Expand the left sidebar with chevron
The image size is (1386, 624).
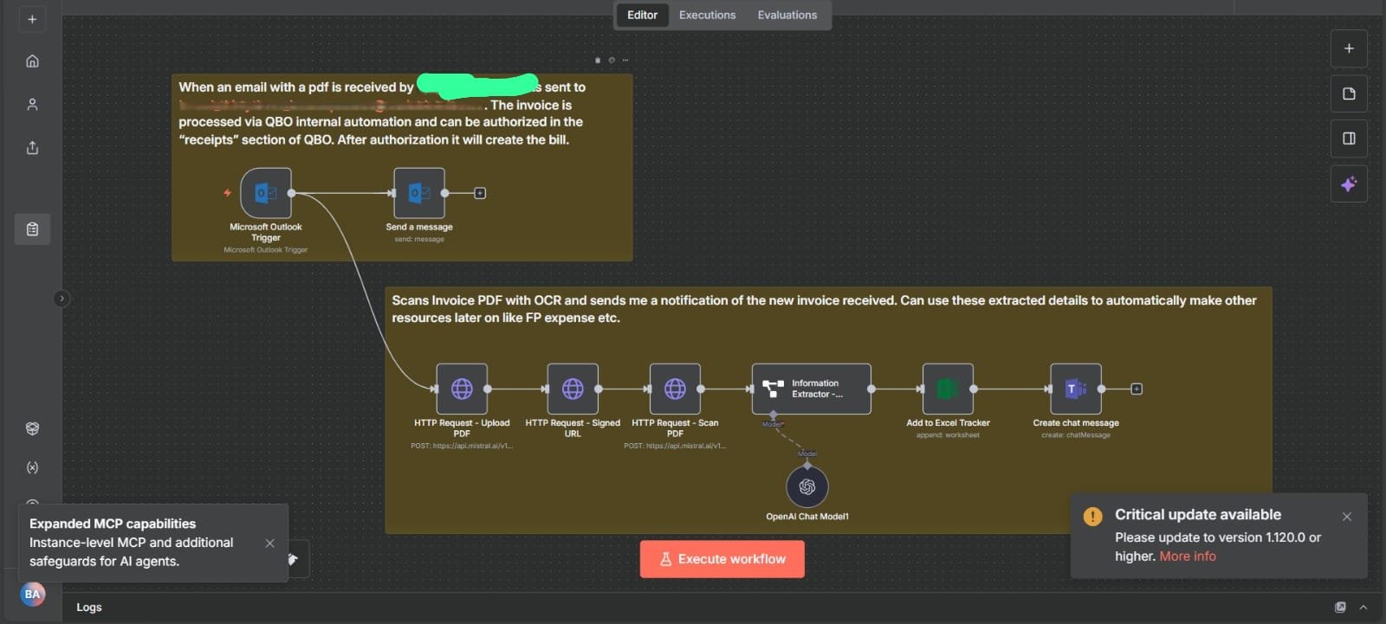pos(62,299)
